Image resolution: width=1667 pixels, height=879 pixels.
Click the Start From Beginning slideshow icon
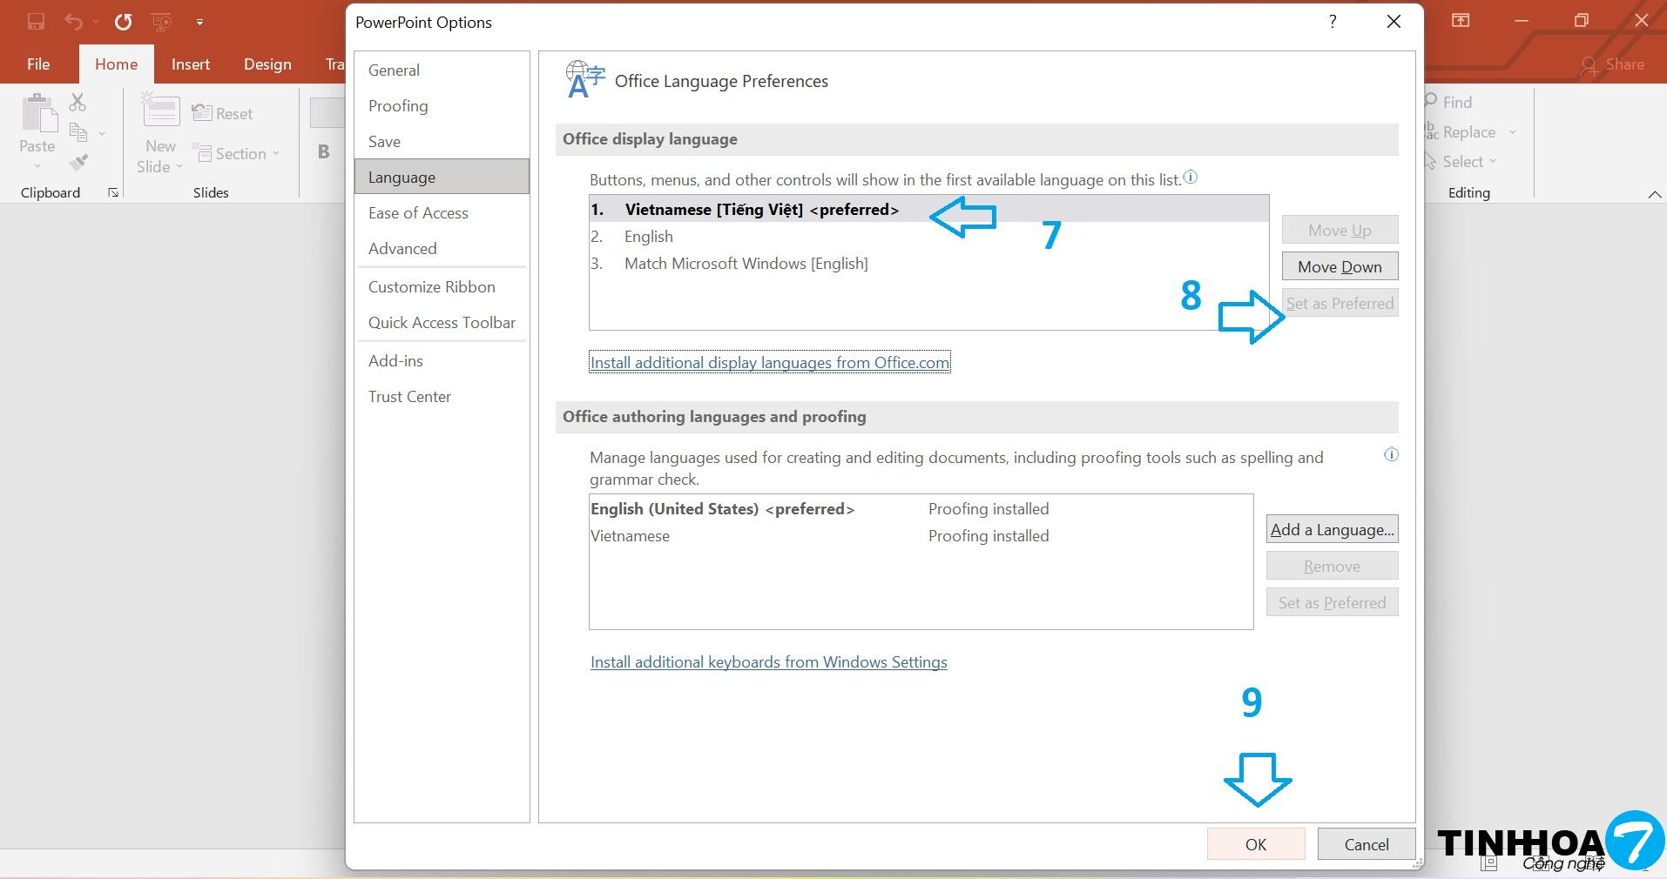click(161, 22)
